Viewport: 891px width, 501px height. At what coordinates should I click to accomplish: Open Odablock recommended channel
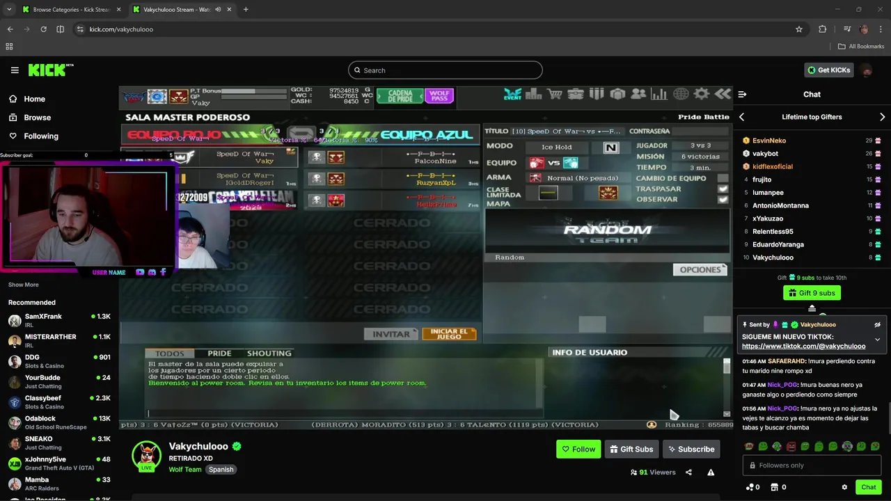coord(59,422)
